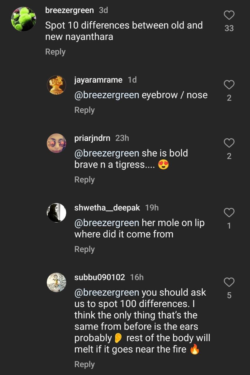The width and height of the screenshot is (250, 375).
Task: Reply to priarjndrn's tigress comment
Action: click(x=85, y=180)
